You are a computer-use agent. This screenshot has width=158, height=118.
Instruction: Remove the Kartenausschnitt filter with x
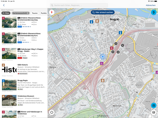[28, 13]
